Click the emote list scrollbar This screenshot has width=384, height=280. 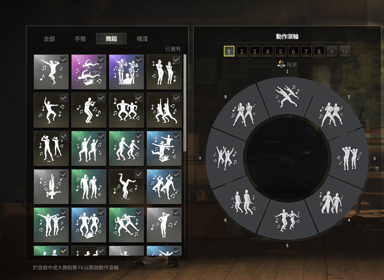pyautogui.click(x=185, y=103)
